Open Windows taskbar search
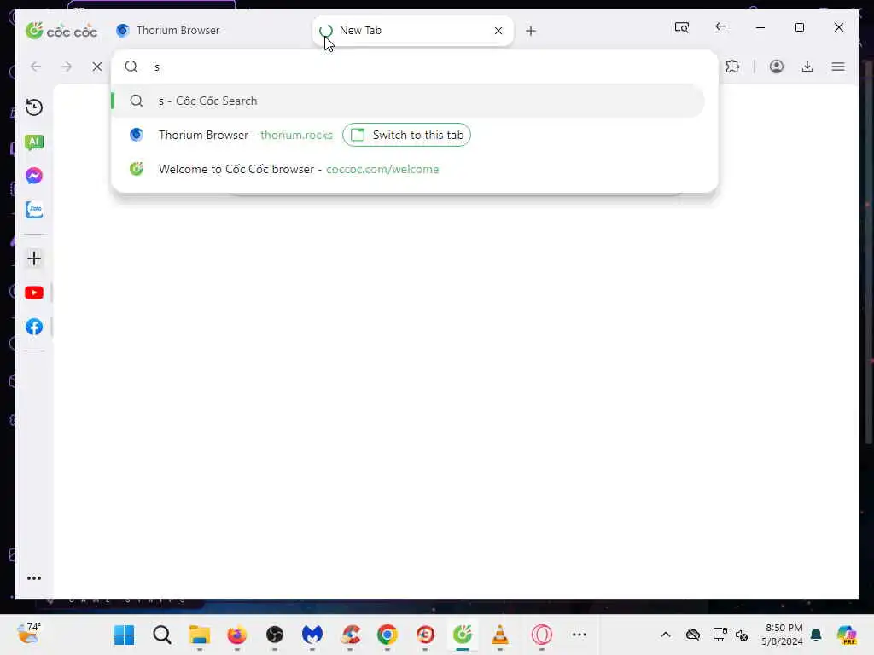874x655 pixels. [x=161, y=635]
